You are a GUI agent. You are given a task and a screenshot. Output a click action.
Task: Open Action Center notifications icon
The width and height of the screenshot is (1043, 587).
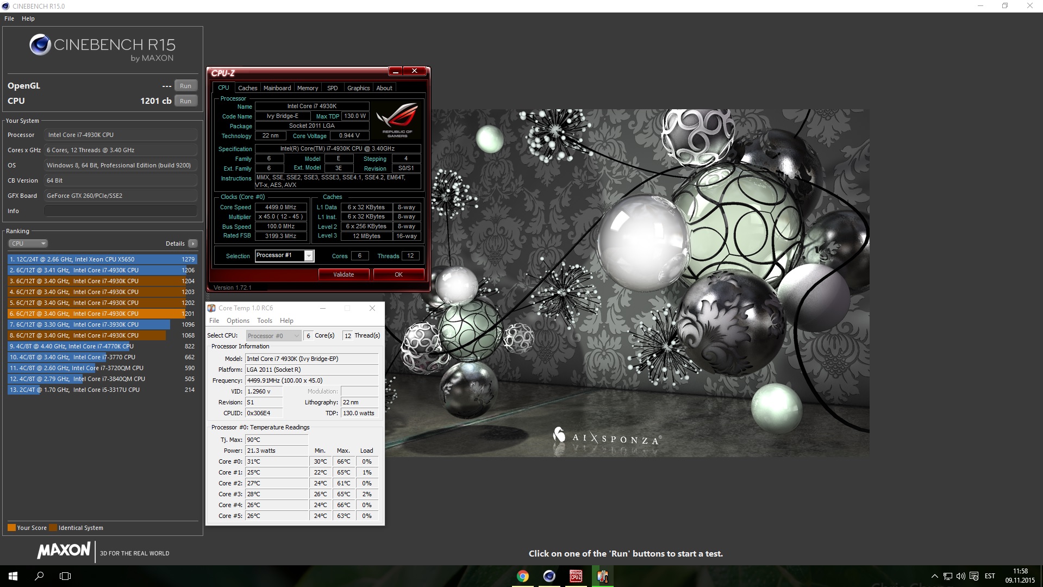click(974, 576)
